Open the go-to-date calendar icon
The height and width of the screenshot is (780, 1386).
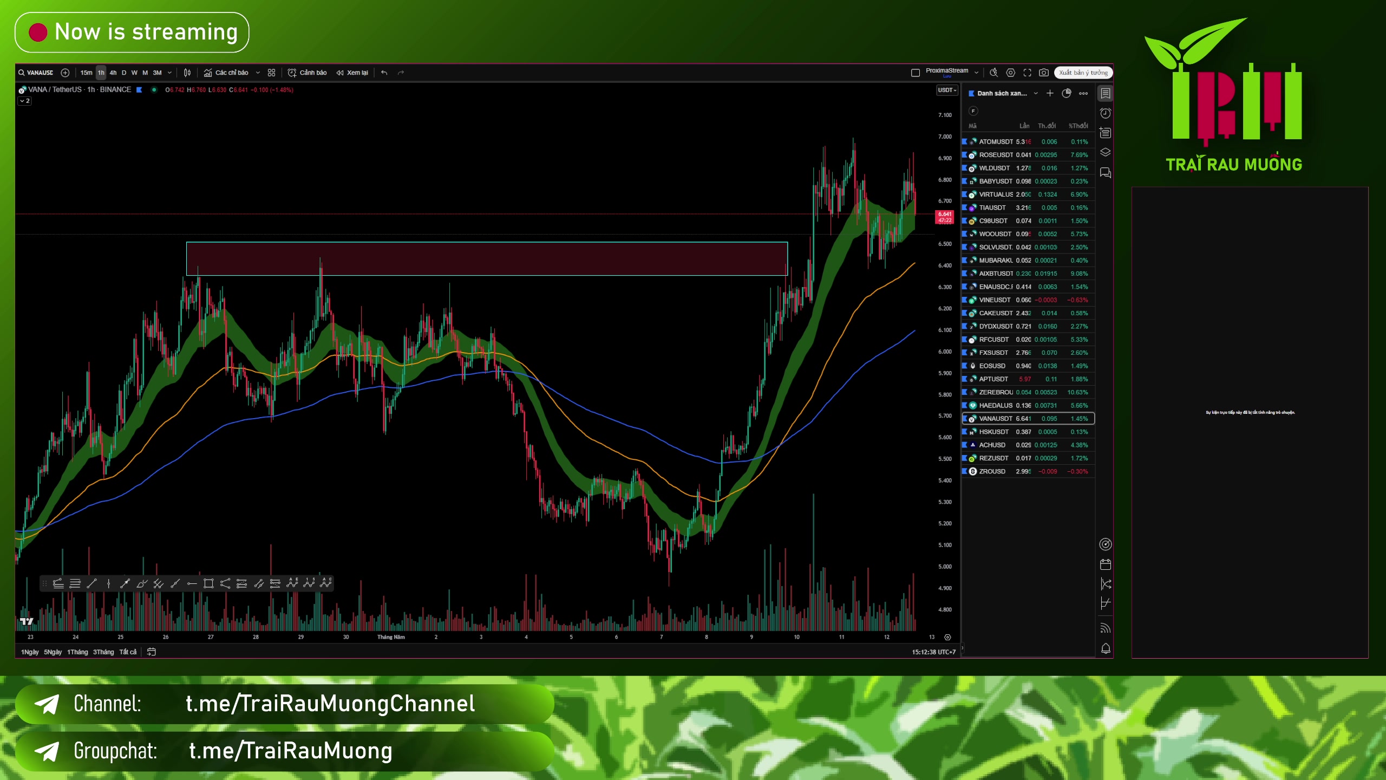click(x=152, y=652)
